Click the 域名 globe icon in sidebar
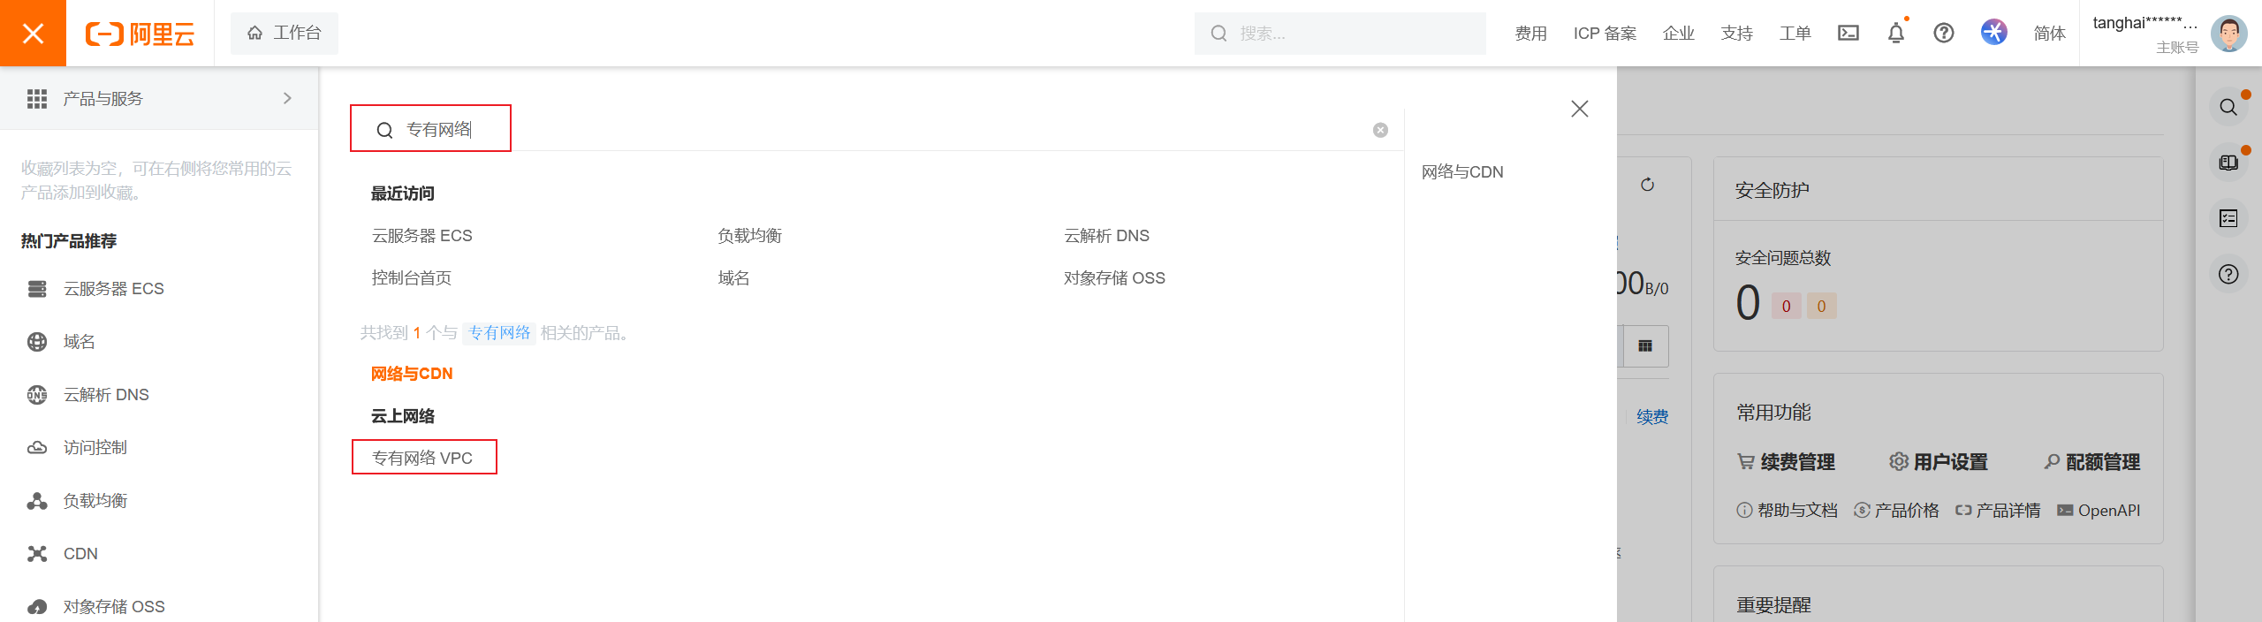Image resolution: width=2262 pixels, height=622 pixels. click(37, 342)
